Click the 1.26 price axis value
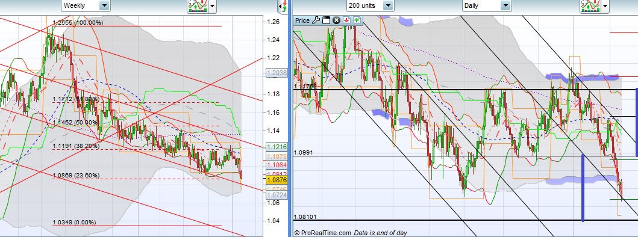Screen dimensions: 638x237 [274, 22]
